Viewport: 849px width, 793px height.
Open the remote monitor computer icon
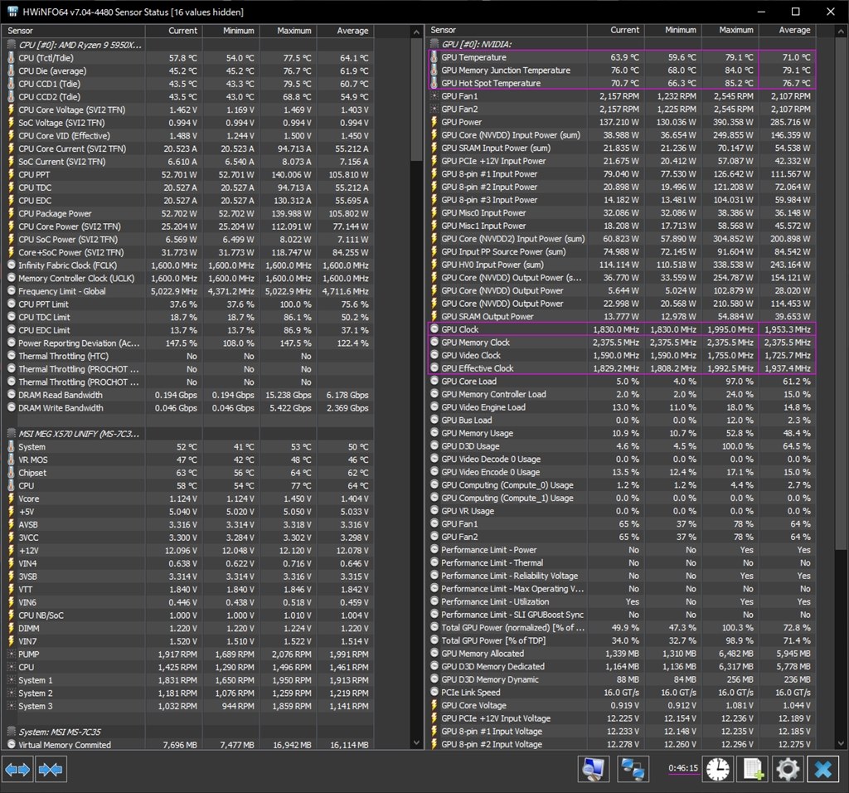tap(594, 769)
